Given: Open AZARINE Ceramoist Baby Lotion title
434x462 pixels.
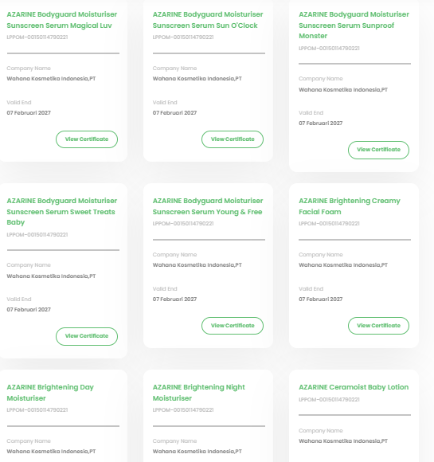Looking at the screenshot, I should click(x=354, y=387).
